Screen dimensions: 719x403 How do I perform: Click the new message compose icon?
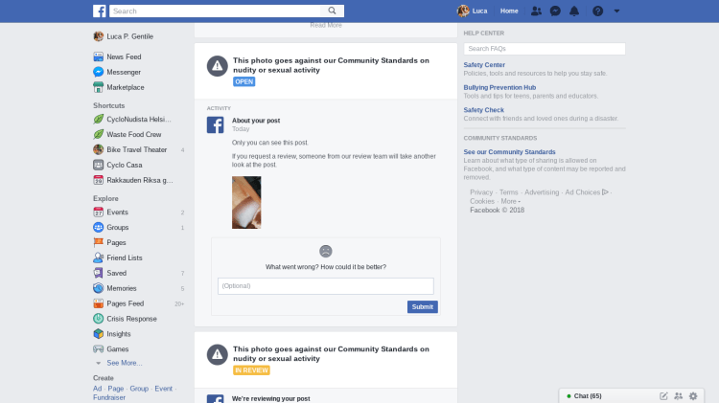point(663,396)
